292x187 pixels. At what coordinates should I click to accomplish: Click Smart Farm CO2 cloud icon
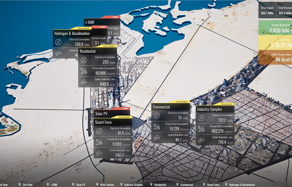pyautogui.click(x=99, y=153)
